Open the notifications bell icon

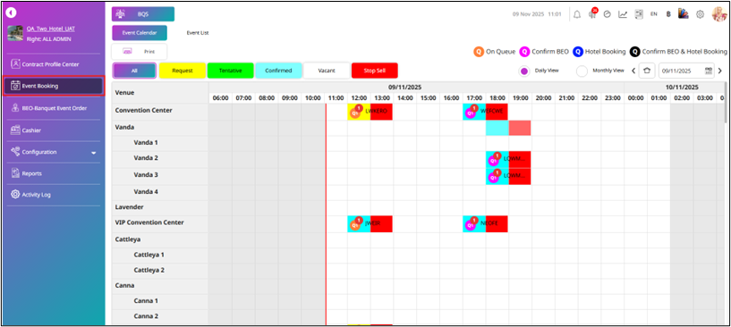pyautogui.click(x=577, y=14)
